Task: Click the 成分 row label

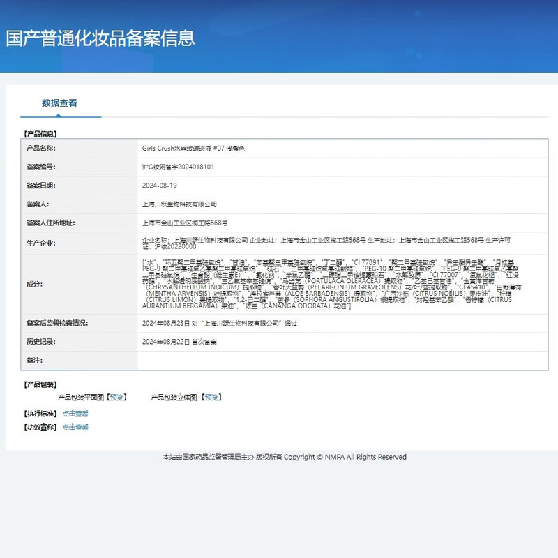Action: tap(34, 284)
